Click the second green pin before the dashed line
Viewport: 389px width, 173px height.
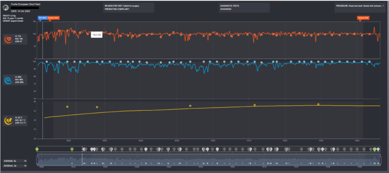tap(72, 149)
